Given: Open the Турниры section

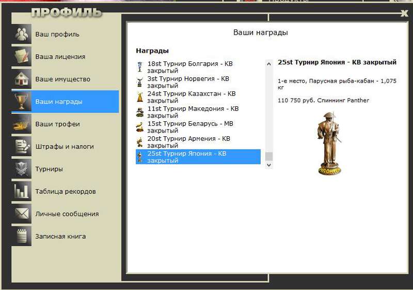Looking at the screenshot, I should tap(65, 169).
